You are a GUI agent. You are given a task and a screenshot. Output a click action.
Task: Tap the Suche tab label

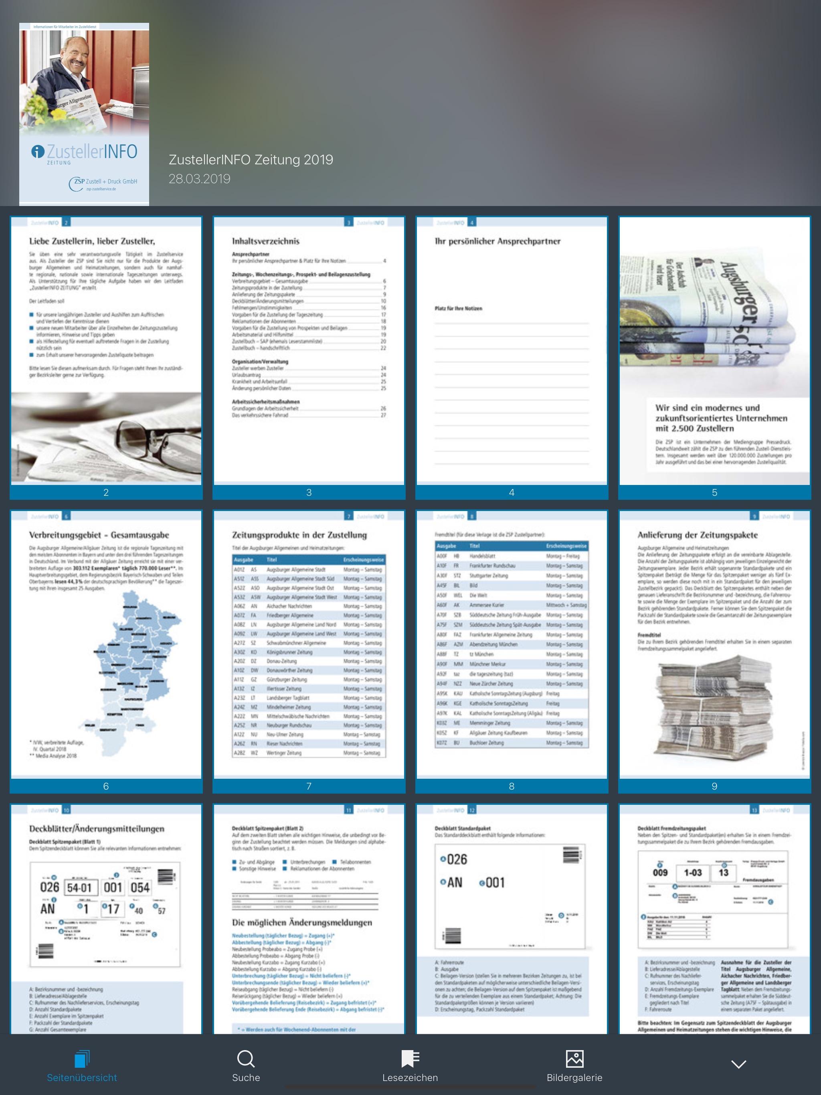click(x=246, y=1078)
